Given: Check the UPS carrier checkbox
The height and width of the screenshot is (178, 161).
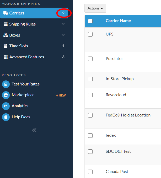Looking at the screenshot, I should (x=90, y=34).
